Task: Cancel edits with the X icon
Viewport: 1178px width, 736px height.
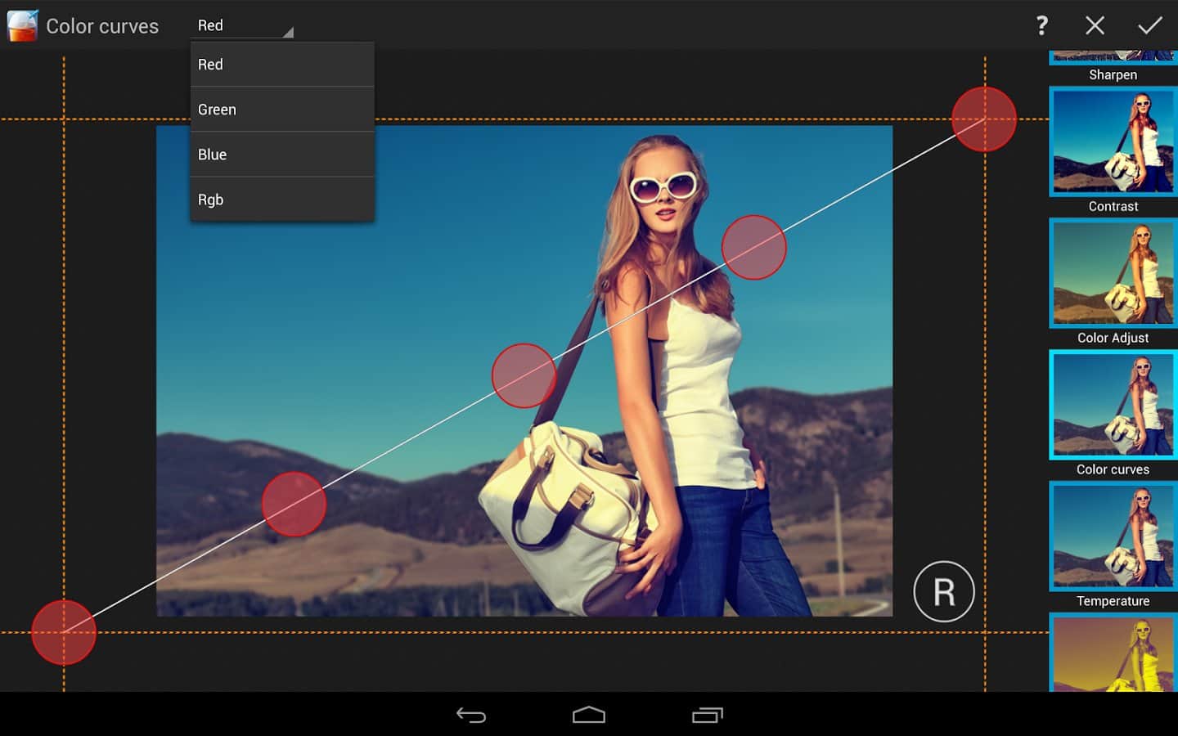Action: click(x=1095, y=25)
